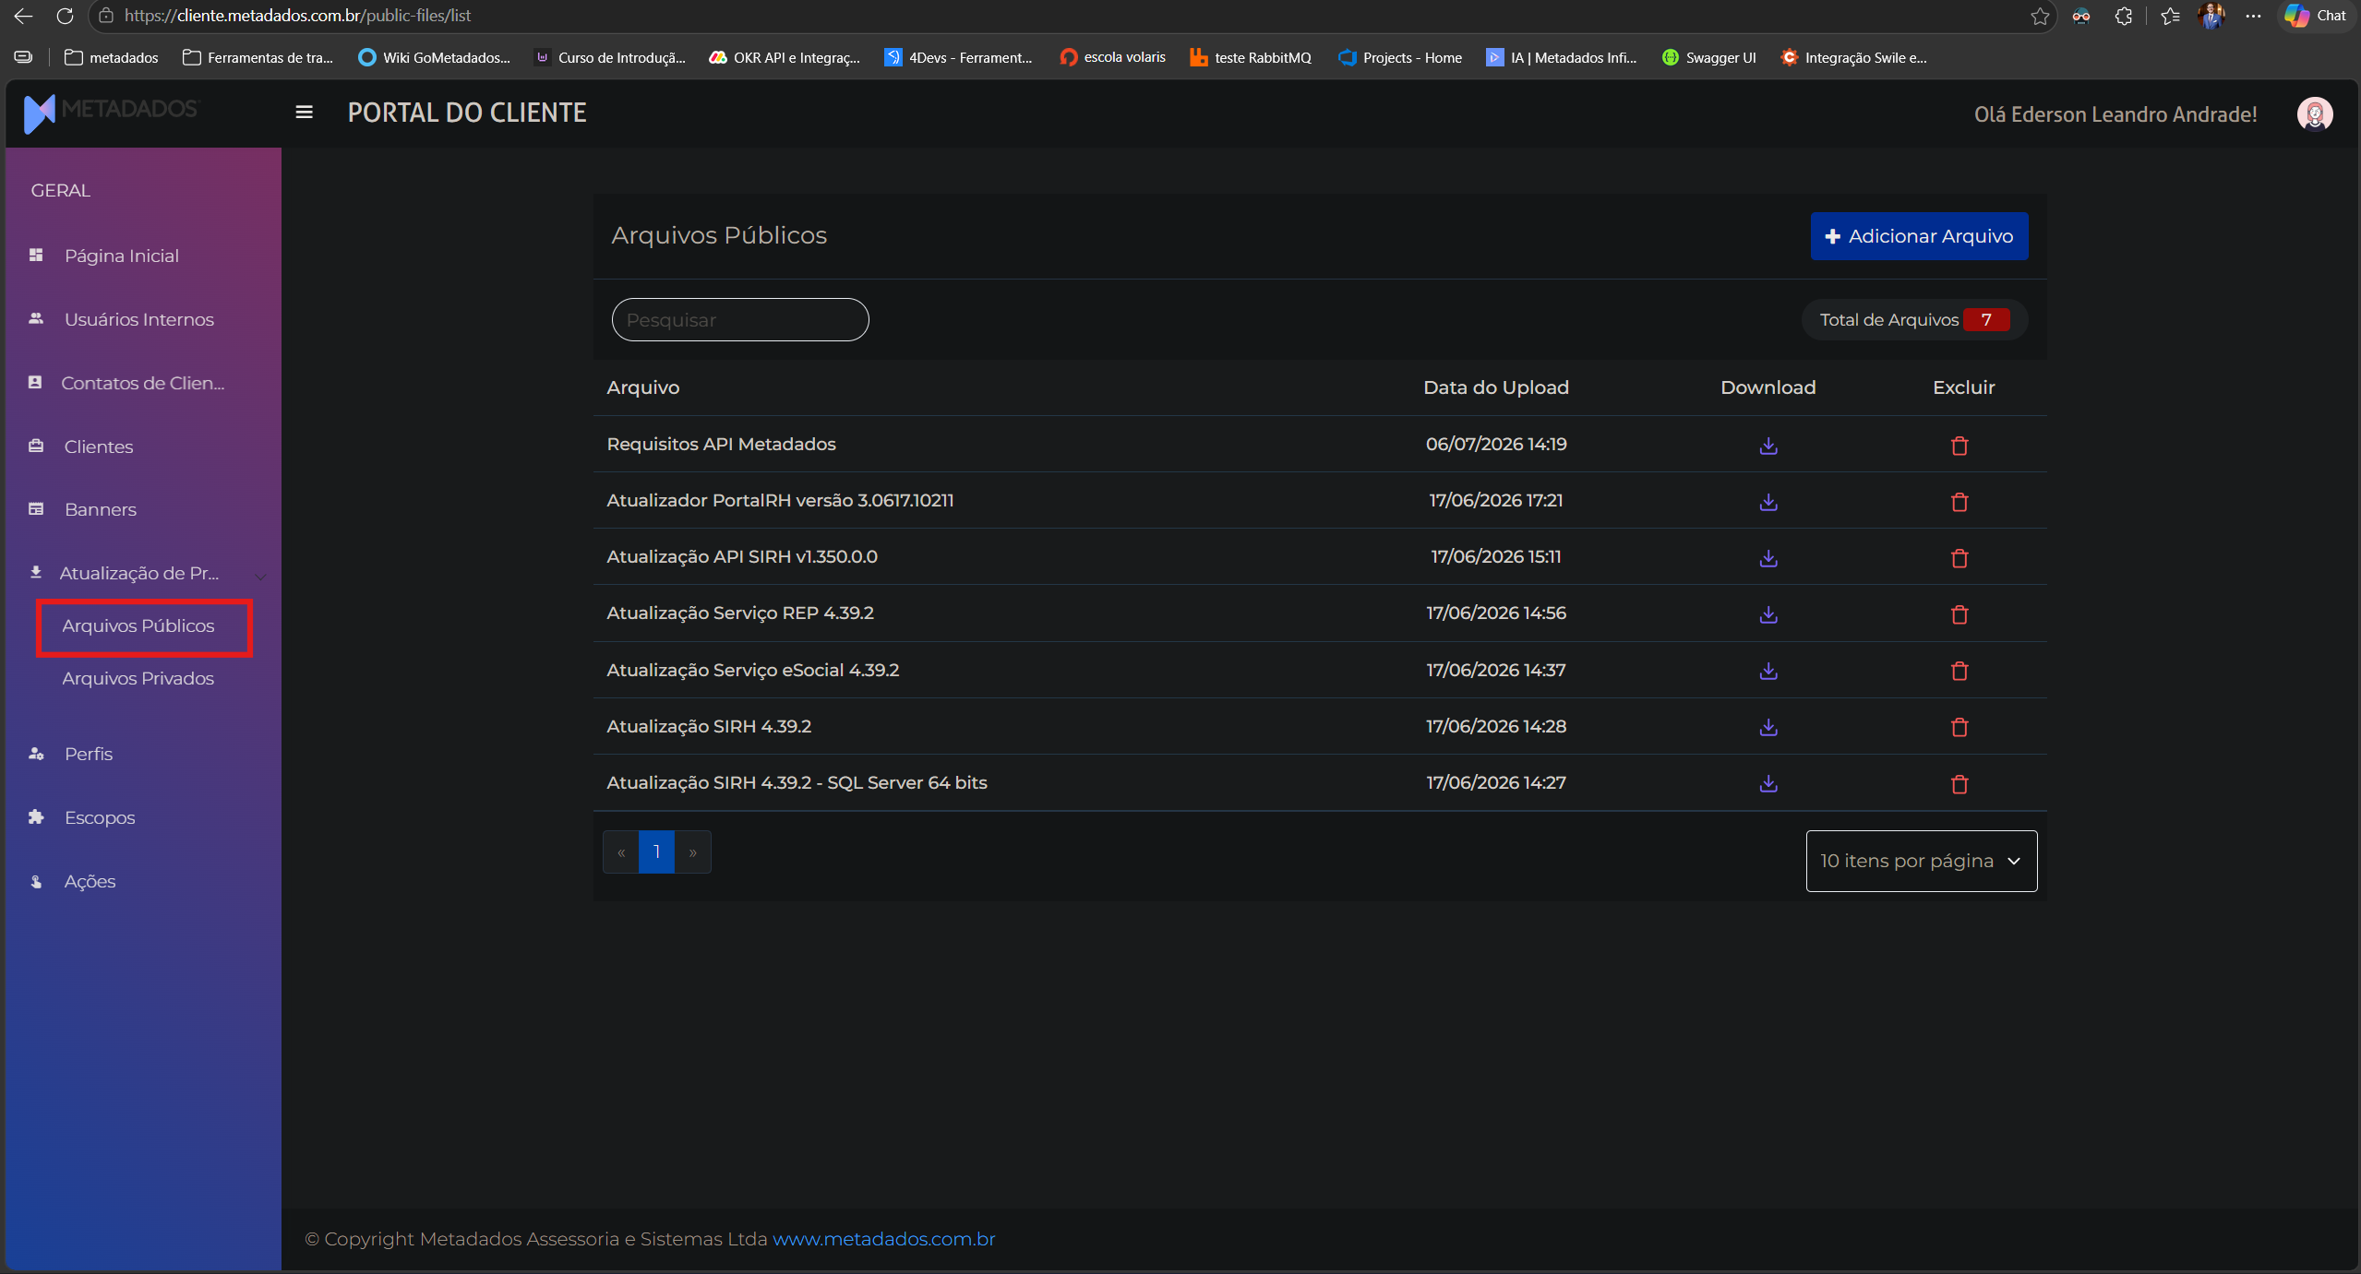Download Atualização API SIRH v1.350.0.0
Viewport: 2361px width, 1274px height.
tap(1768, 558)
